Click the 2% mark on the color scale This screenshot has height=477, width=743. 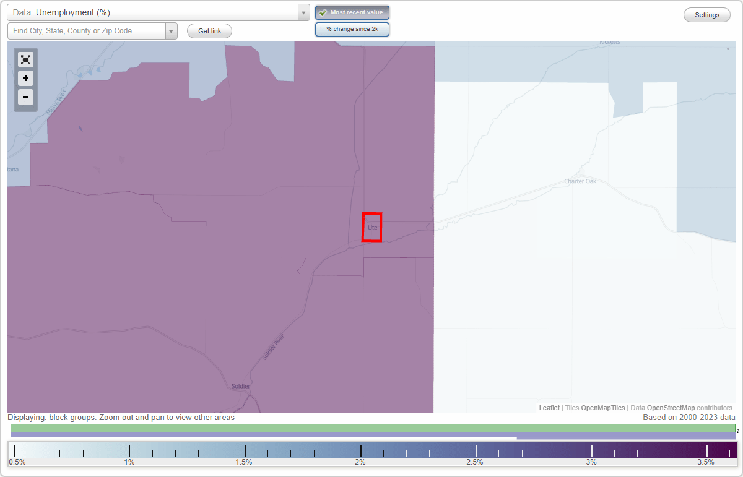(360, 451)
